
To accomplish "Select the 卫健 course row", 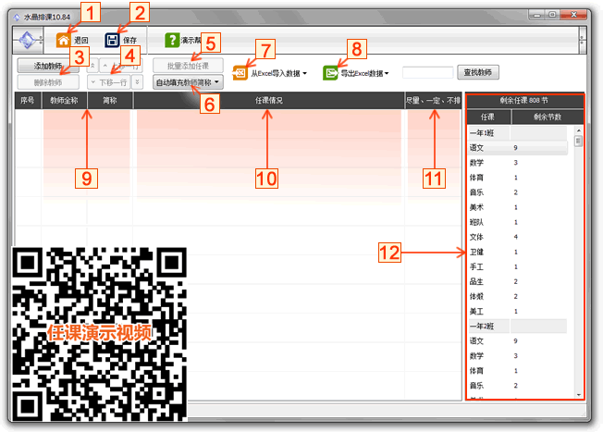I will pyautogui.click(x=518, y=252).
